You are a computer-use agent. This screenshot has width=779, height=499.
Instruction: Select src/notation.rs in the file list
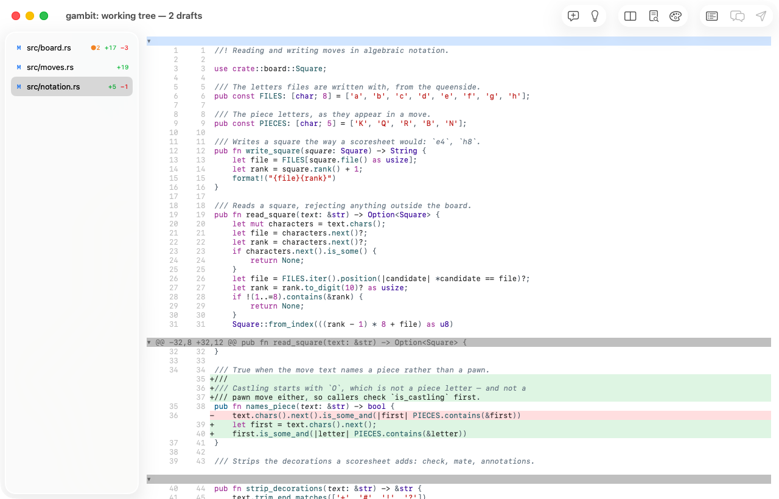point(72,86)
